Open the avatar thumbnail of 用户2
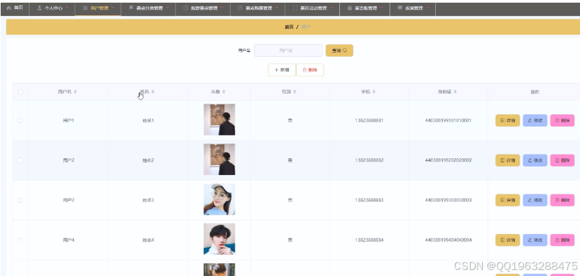Viewport: 580px width, 276px height. pyautogui.click(x=219, y=160)
